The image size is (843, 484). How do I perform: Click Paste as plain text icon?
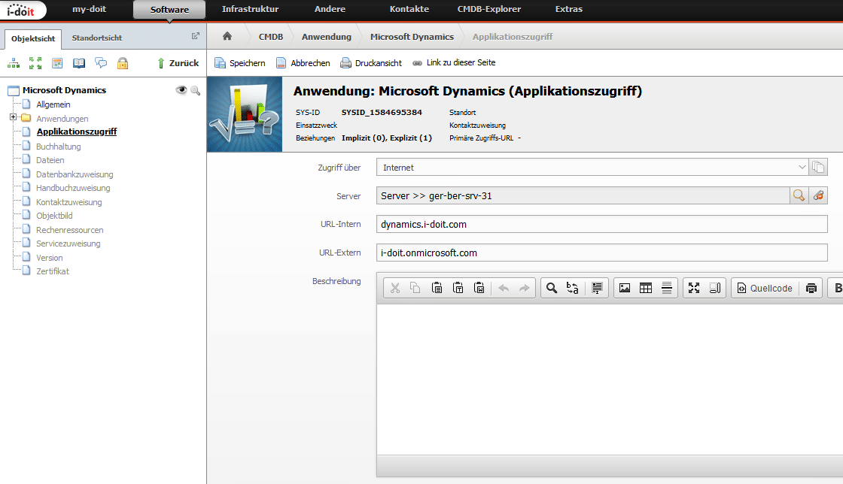point(458,288)
